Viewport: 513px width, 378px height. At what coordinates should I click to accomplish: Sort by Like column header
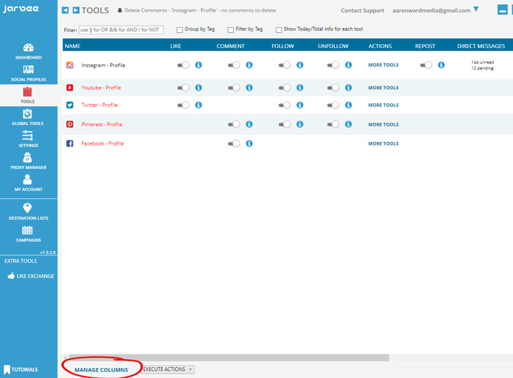point(176,46)
